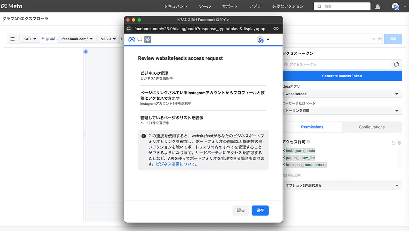Remove the instagram_basic permission

[x=284, y=151]
